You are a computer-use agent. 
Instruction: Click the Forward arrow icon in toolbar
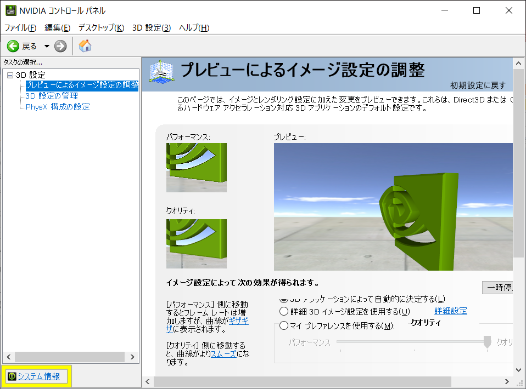[60, 46]
